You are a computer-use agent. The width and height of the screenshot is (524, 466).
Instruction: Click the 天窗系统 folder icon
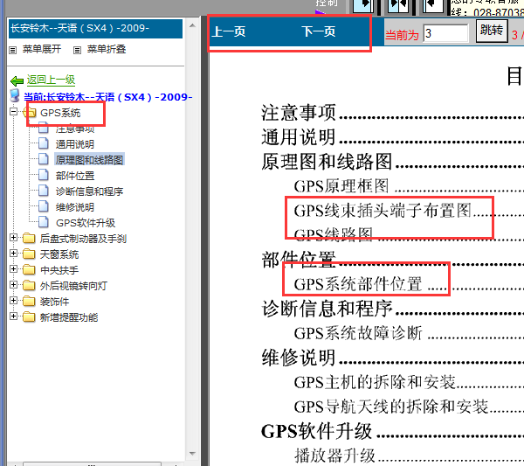29,254
